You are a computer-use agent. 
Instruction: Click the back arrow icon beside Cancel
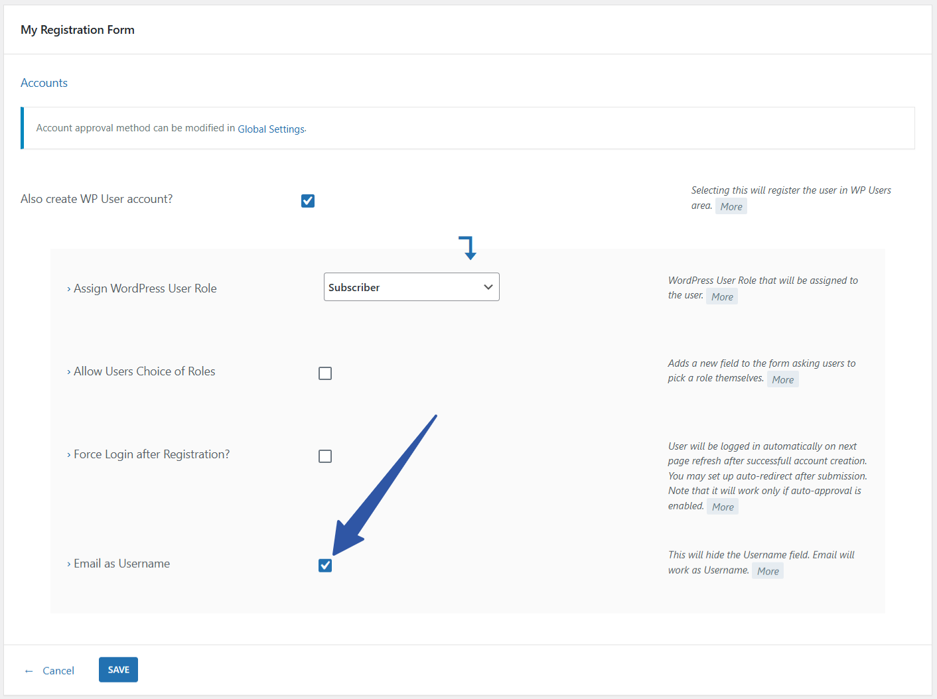point(29,671)
